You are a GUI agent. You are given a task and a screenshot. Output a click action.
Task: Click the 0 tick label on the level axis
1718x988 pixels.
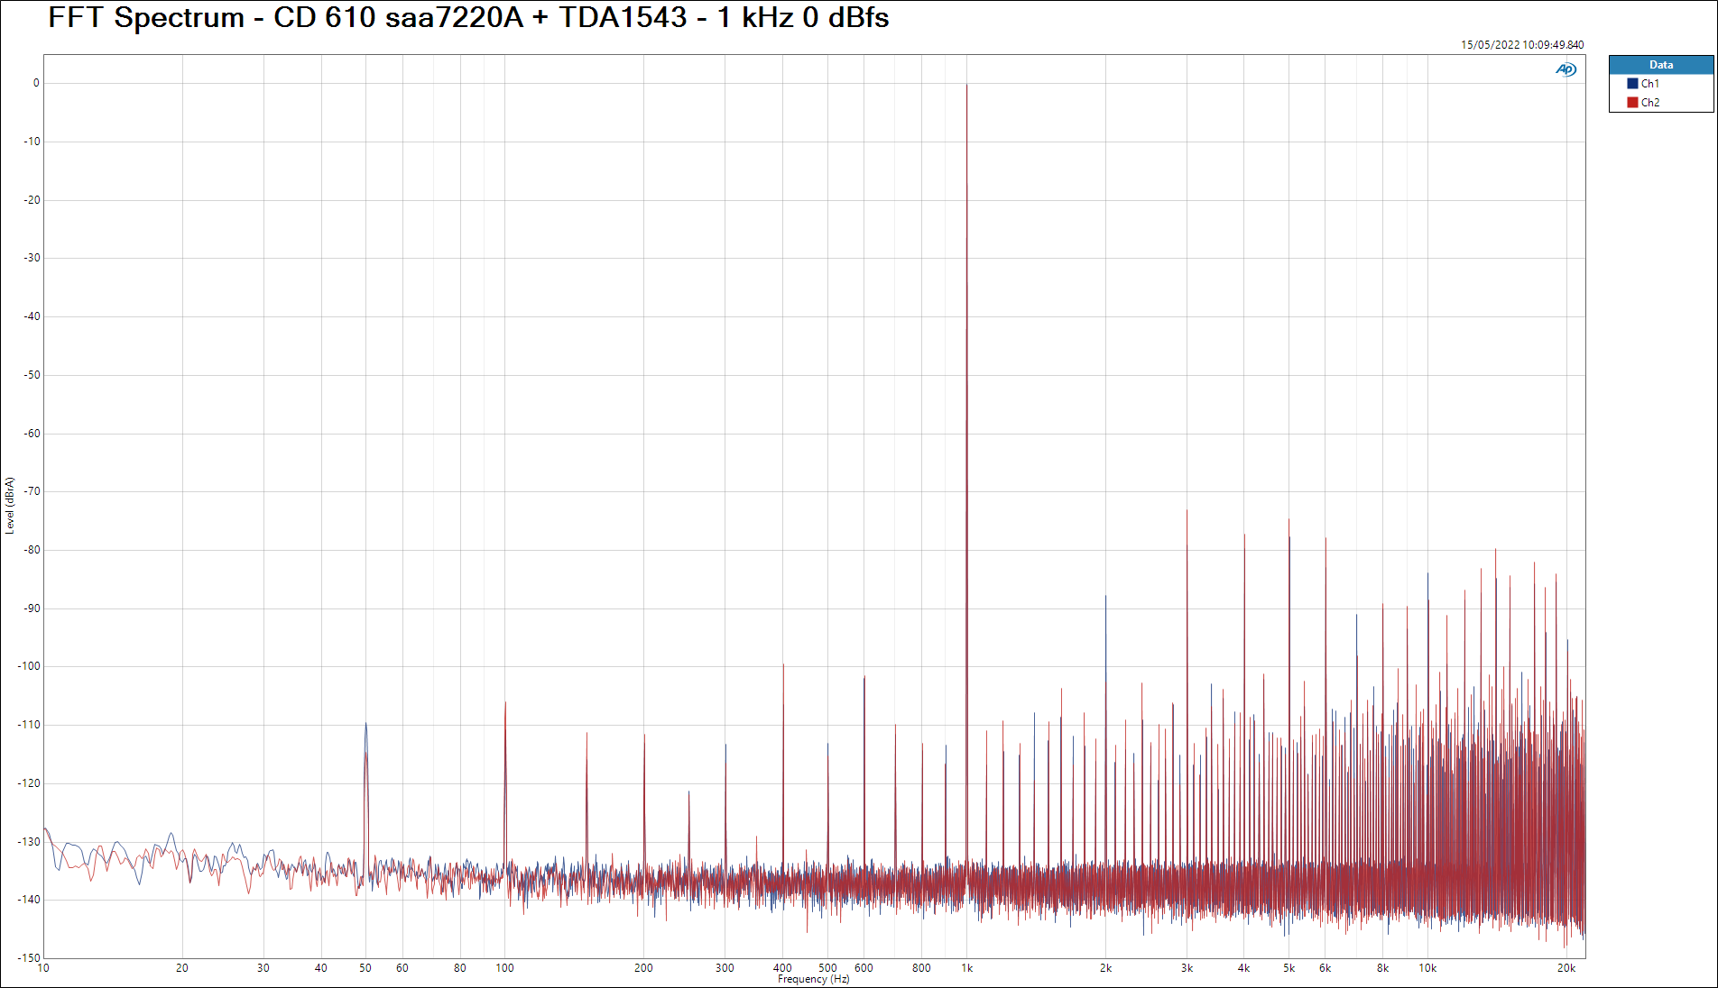36,83
